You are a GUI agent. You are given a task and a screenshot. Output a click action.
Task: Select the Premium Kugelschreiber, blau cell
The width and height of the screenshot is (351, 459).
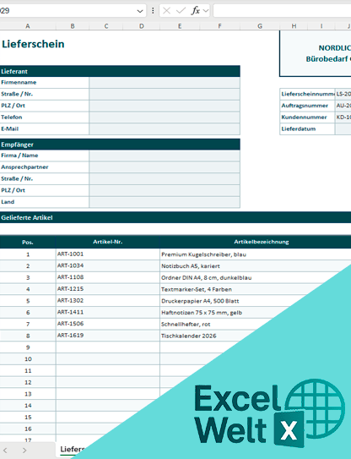pos(256,254)
